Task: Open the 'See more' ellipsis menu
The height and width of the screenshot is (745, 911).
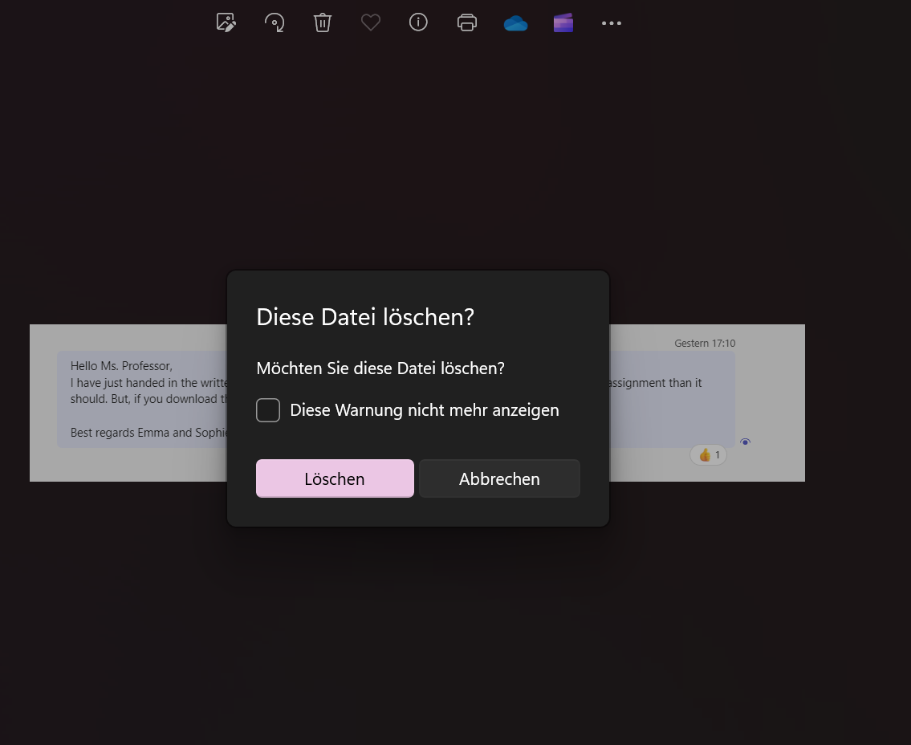Action: tap(612, 22)
